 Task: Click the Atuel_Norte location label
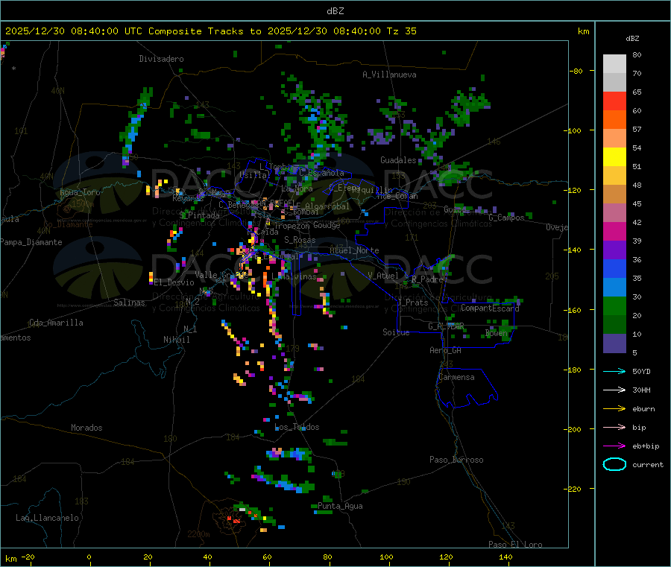point(354,250)
